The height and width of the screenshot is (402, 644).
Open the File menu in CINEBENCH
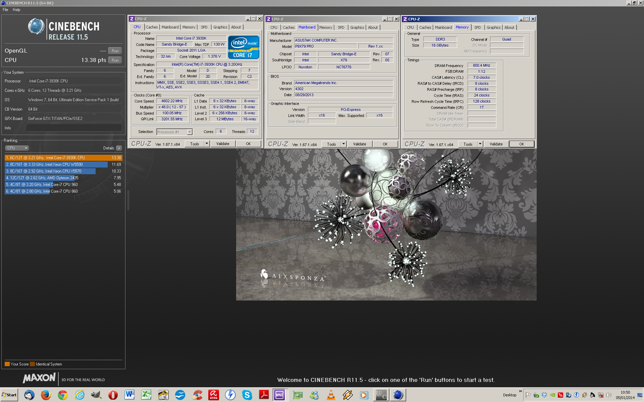[x=5, y=10]
